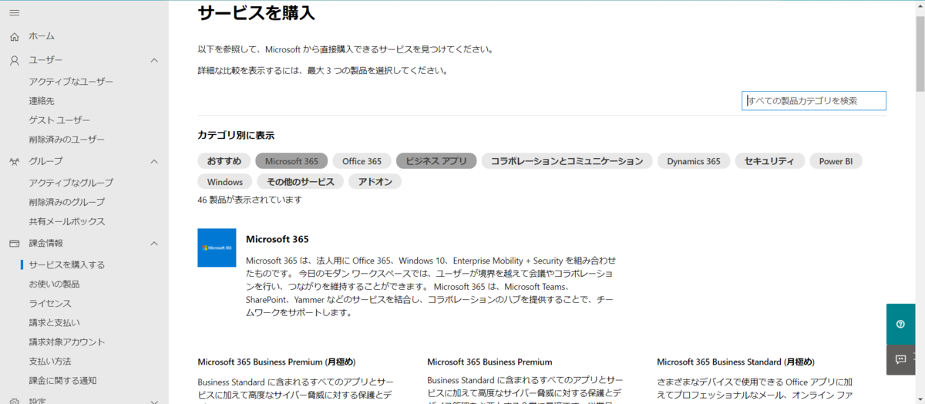Screen dimensions: 925x404
Task: Toggle the Office 365 category filter
Action: point(362,161)
